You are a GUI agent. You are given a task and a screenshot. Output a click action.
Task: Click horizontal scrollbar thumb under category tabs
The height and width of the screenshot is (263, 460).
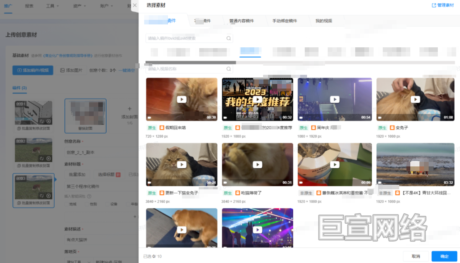pos(190,62)
